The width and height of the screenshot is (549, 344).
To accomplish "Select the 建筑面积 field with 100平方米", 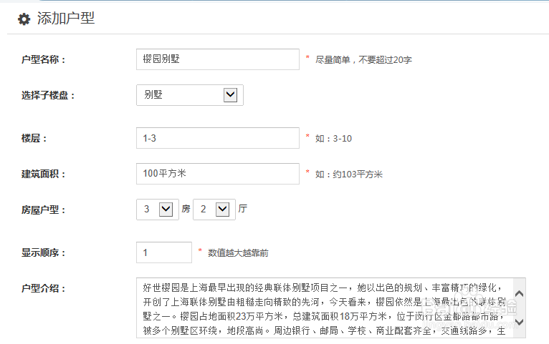I will (x=218, y=174).
